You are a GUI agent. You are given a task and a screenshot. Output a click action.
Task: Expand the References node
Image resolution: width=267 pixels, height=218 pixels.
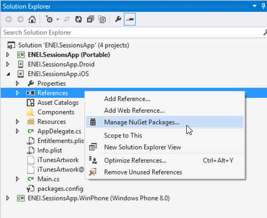pos(17,93)
